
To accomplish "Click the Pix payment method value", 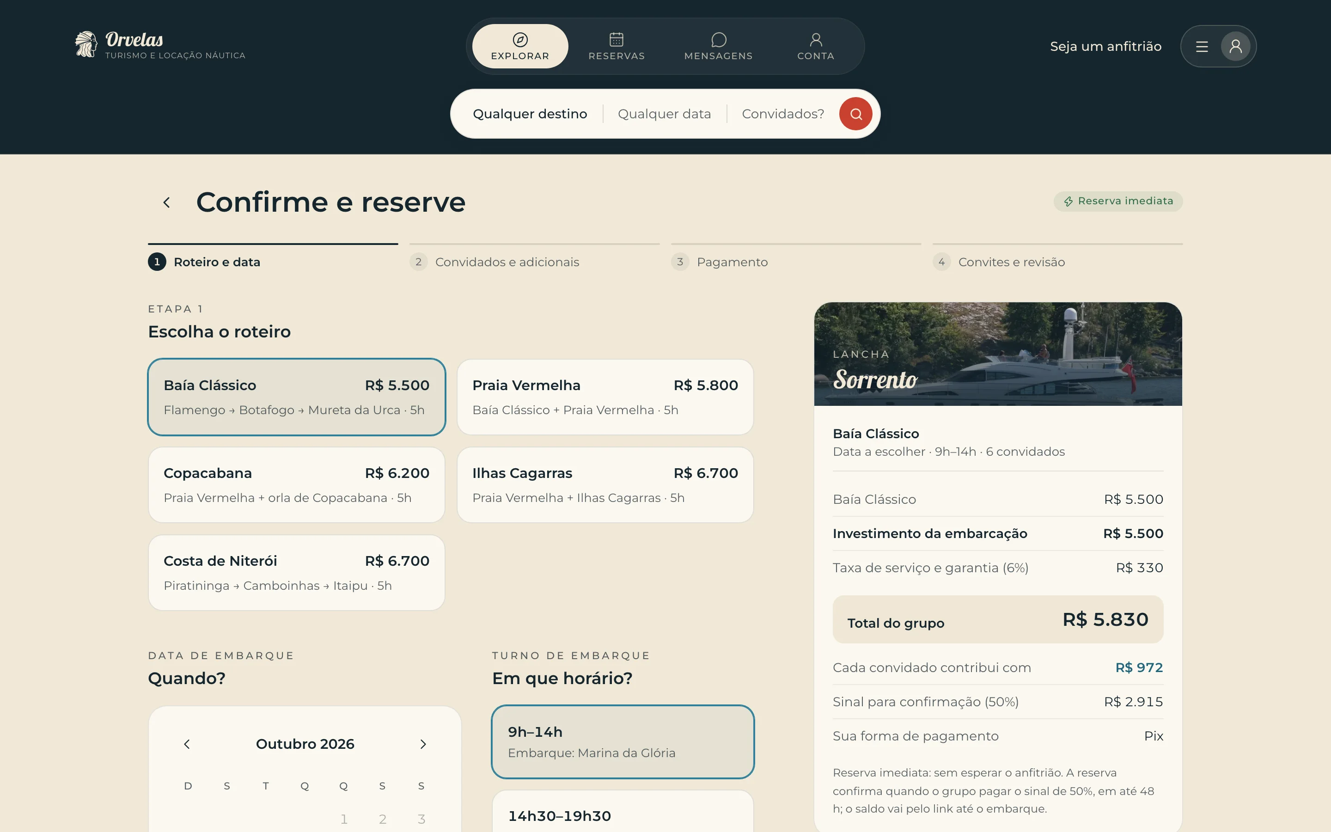I will tap(1154, 736).
